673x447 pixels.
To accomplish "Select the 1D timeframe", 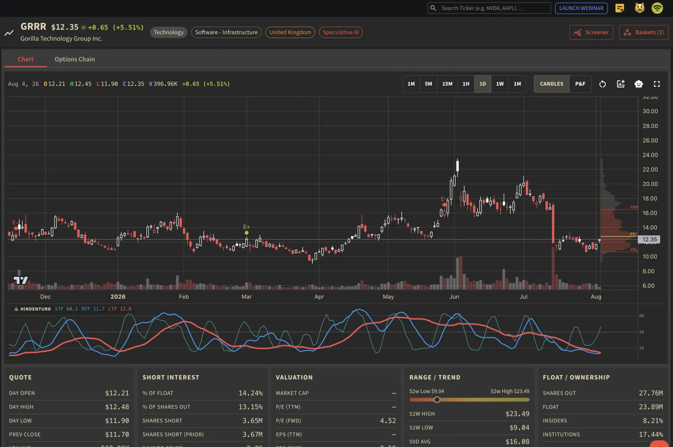I will [482, 84].
